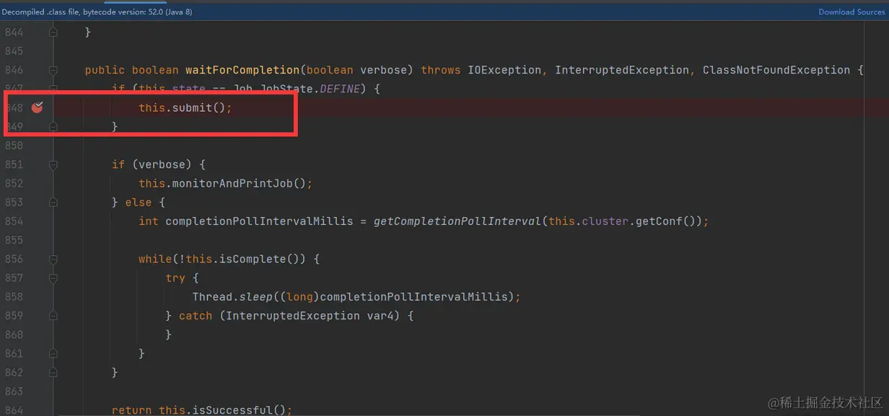Remove the breakpoint on line 848

tap(38, 107)
